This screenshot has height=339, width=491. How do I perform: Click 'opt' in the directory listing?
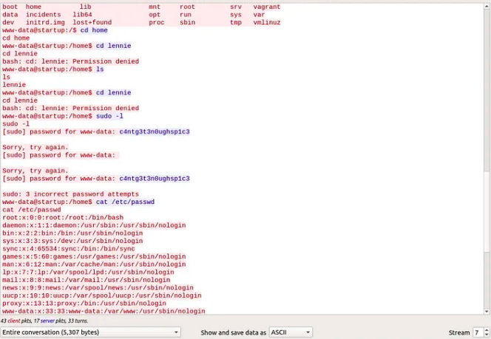point(155,15)
